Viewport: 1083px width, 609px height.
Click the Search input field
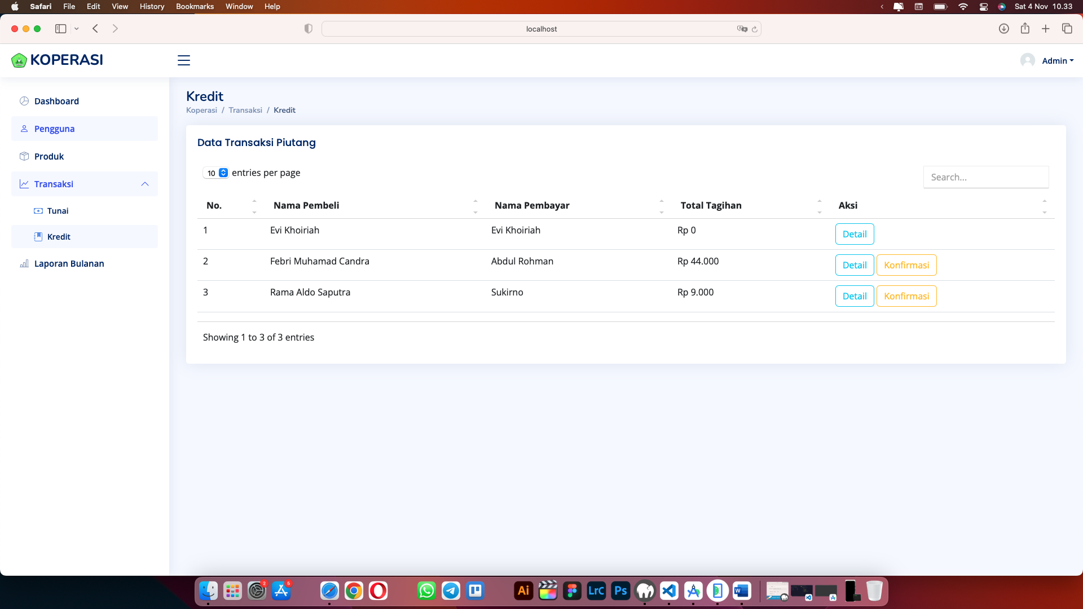(x=985, y=177)
